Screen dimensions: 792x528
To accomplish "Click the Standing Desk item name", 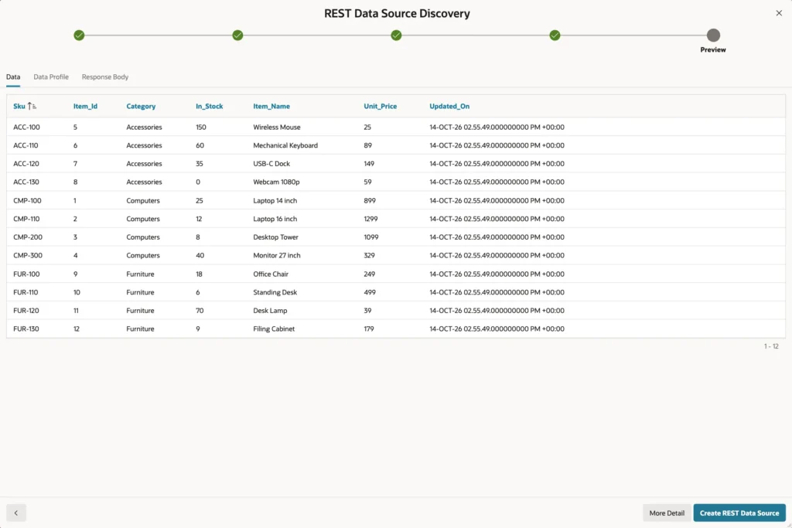I will [x=275, y=292].
